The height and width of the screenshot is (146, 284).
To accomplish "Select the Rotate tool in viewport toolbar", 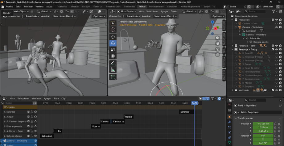I will (113, 43).
